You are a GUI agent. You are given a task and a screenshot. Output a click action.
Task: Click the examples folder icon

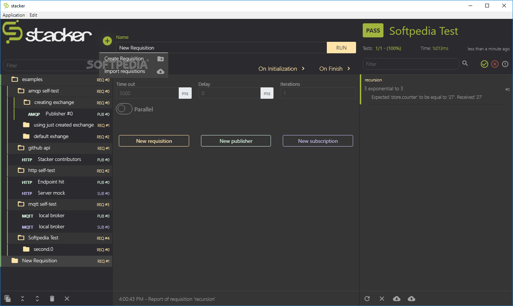15,79
